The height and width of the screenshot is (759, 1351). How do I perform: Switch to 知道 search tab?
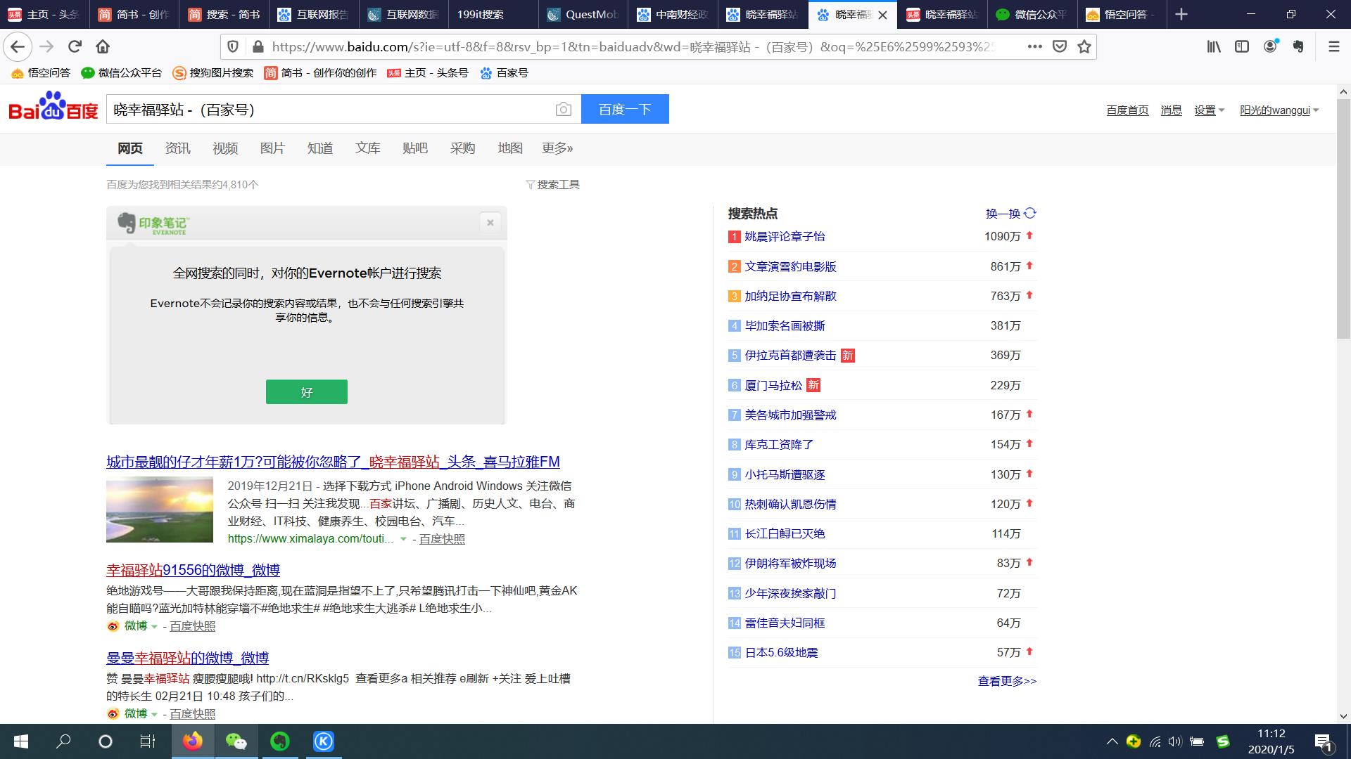[x=320, y=148]
